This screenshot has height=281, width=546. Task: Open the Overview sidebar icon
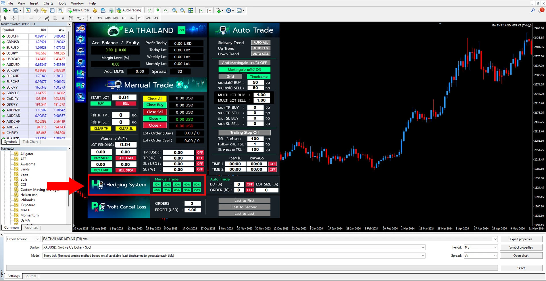click(80, 40)
